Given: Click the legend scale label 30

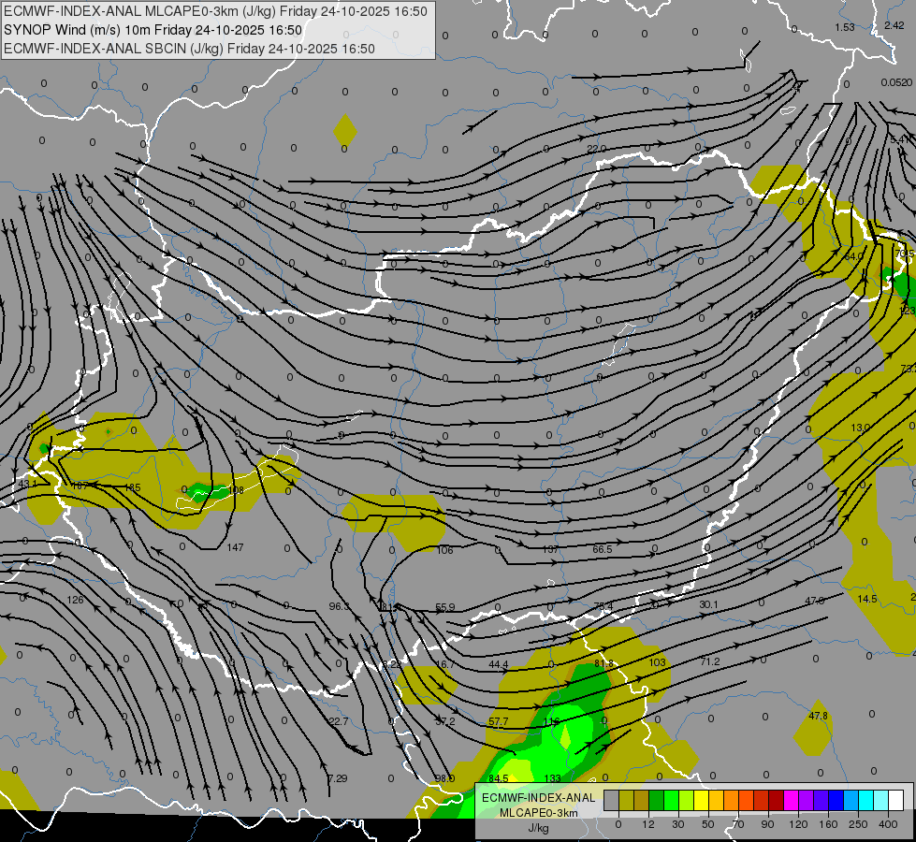Looking at the screenshot, I should 678,824.
